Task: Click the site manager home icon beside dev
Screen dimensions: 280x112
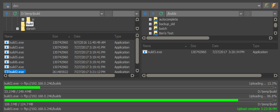Action: [7, 6]
